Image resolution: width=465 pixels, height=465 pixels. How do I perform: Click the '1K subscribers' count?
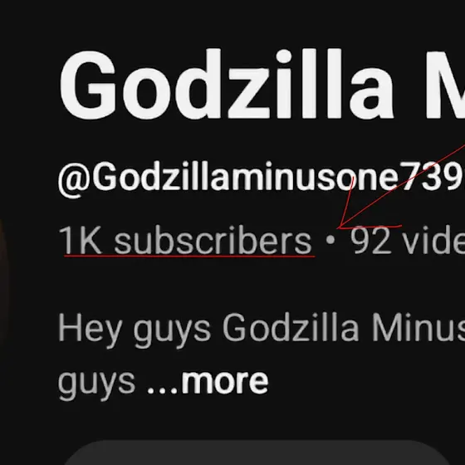click(x=185, y=240)
